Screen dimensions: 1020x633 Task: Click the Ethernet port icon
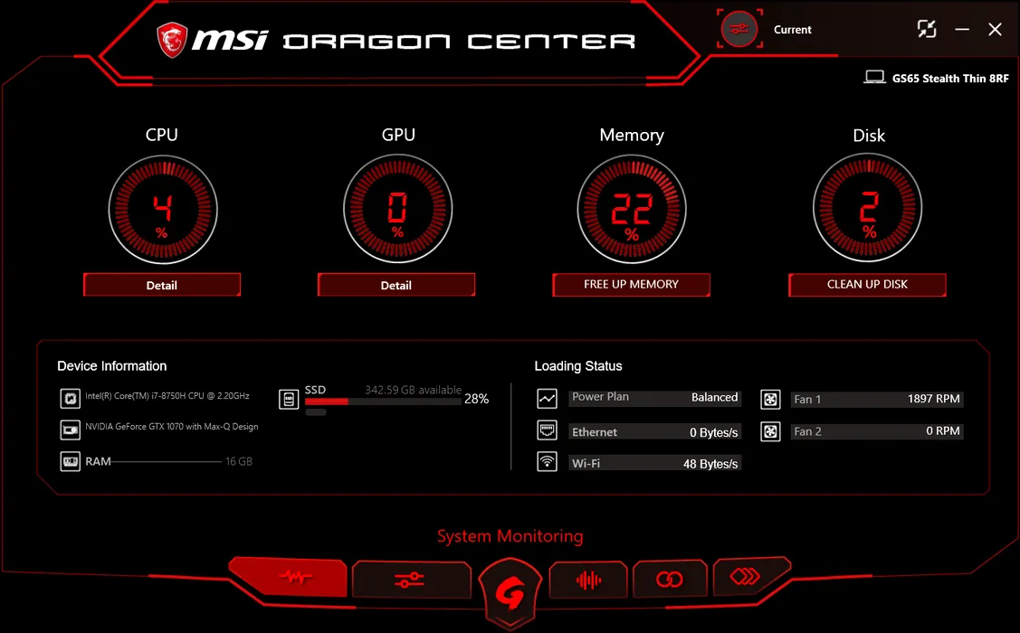click(x=547, y=430)
